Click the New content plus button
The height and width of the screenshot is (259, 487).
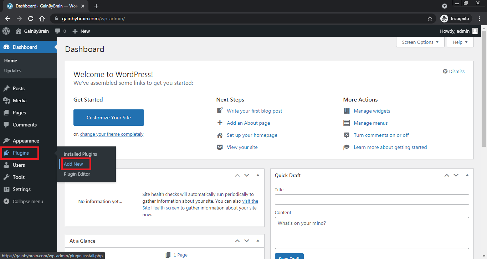[81, 31]
